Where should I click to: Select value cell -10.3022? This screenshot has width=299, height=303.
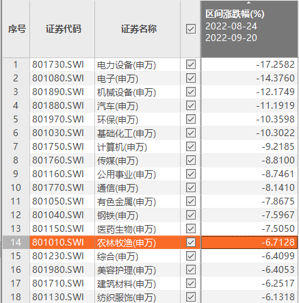click(250, 133)
